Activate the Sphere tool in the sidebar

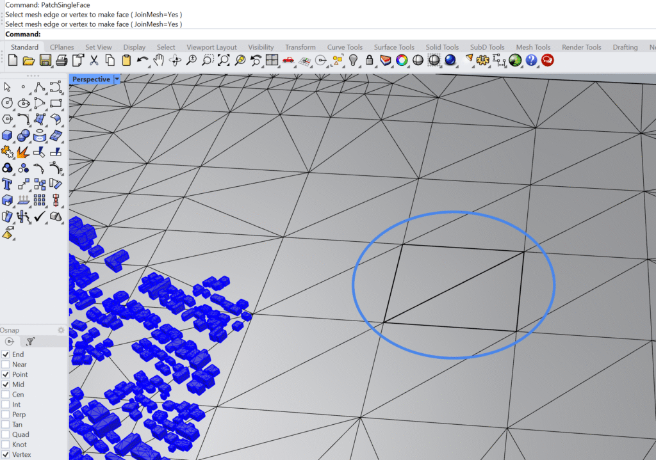pyautogui.click(x=23, y=134)
